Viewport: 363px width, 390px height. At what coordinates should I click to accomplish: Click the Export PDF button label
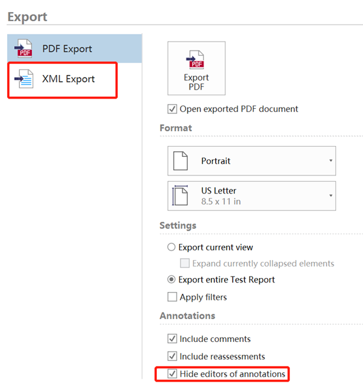click(196, 82)
